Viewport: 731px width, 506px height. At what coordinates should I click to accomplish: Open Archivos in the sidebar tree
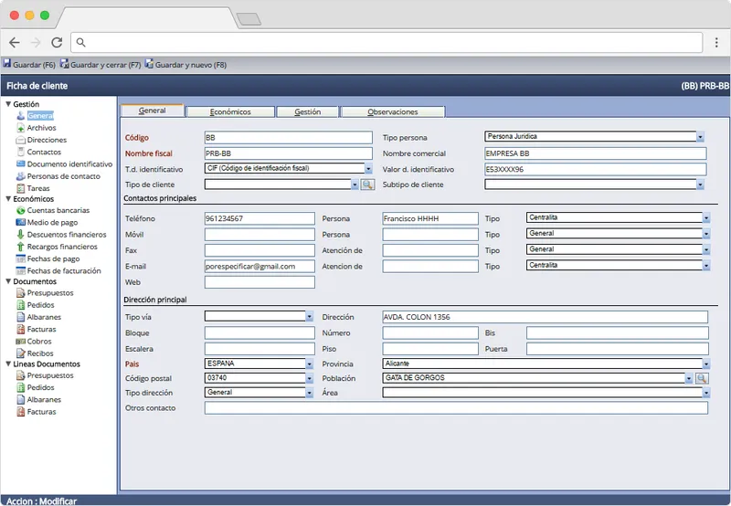41,128
